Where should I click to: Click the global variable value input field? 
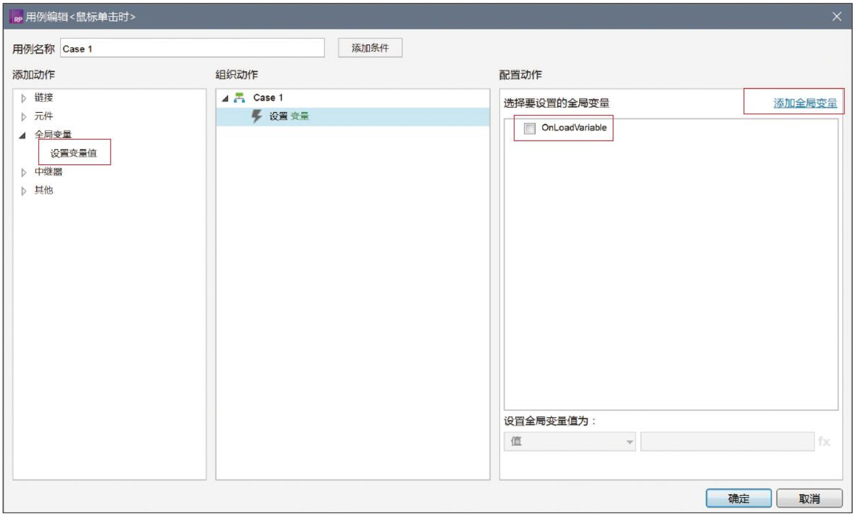[727, 442]
